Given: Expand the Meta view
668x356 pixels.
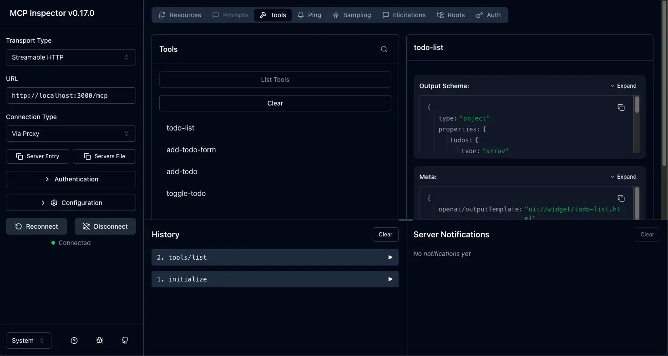Looking at the screenshot, I should 623,177.
